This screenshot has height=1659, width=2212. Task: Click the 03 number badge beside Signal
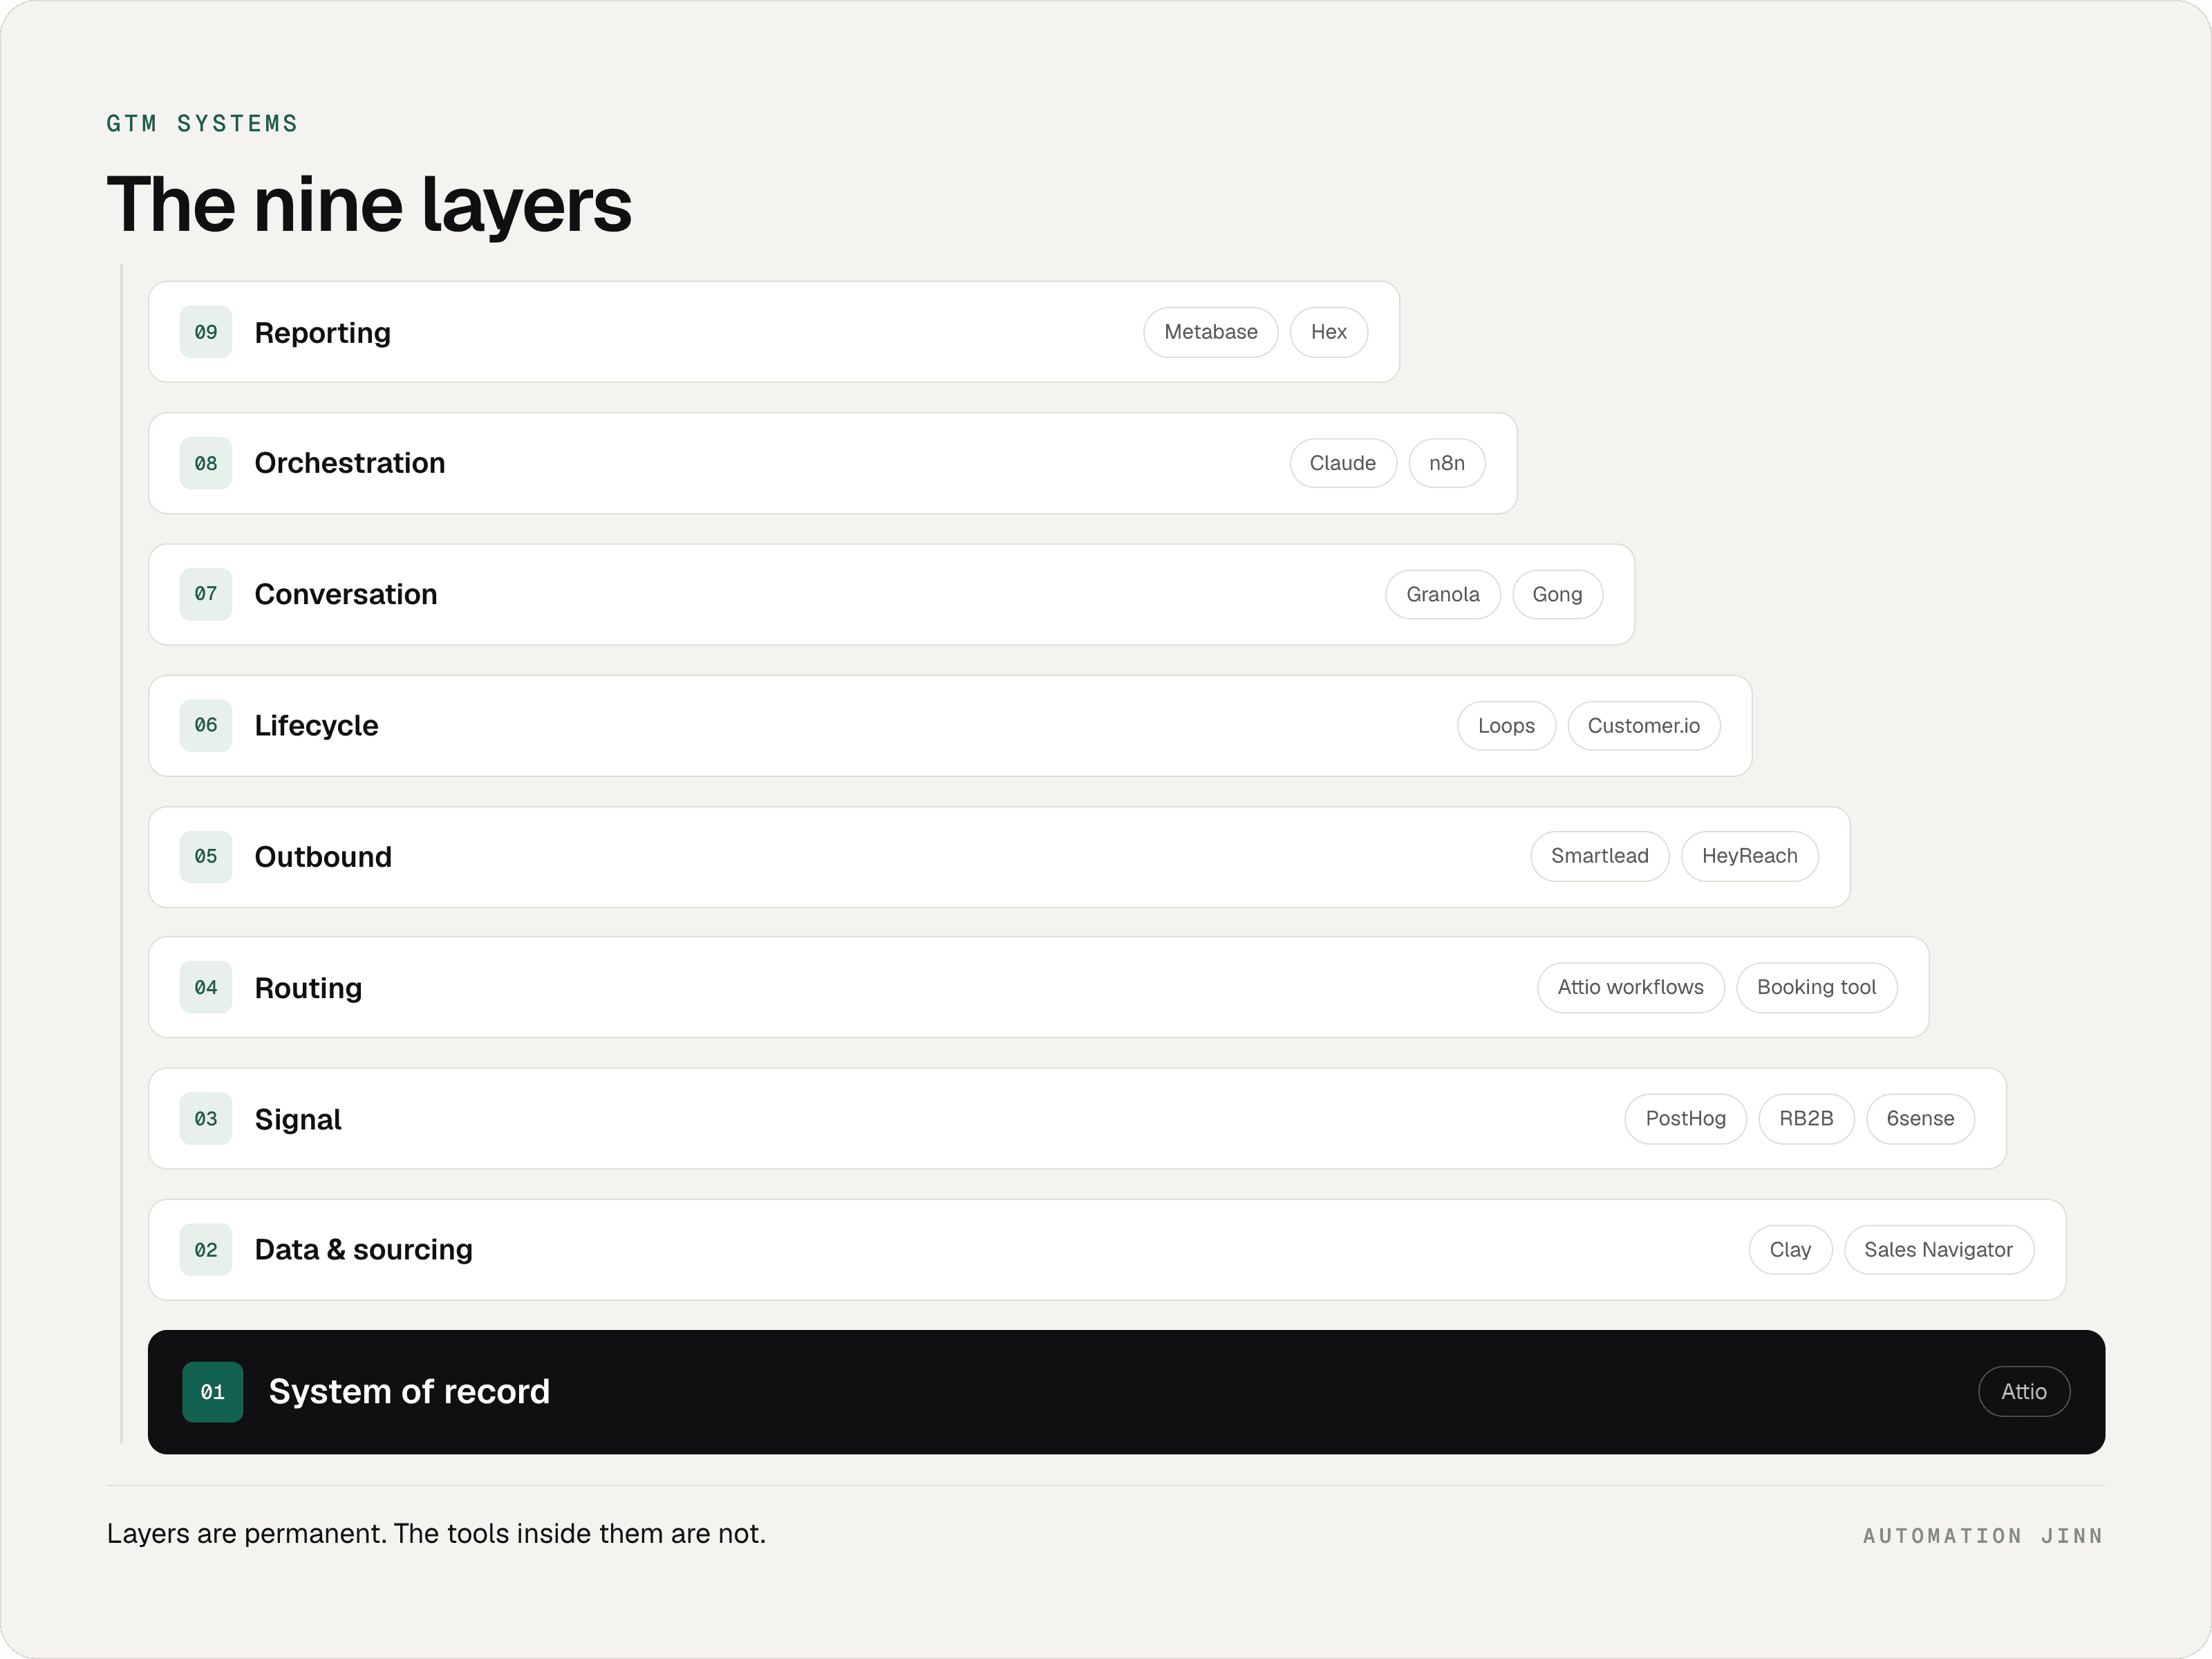[206, 1119]
